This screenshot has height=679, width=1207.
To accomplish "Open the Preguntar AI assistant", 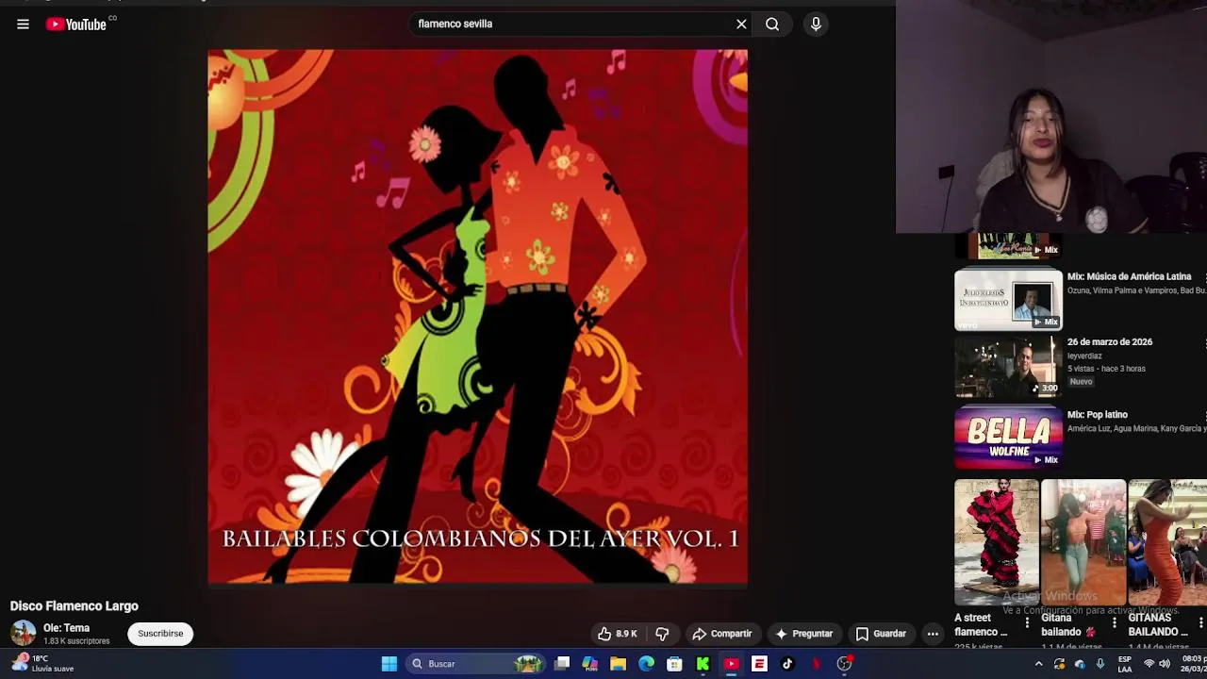I will 803,634.
